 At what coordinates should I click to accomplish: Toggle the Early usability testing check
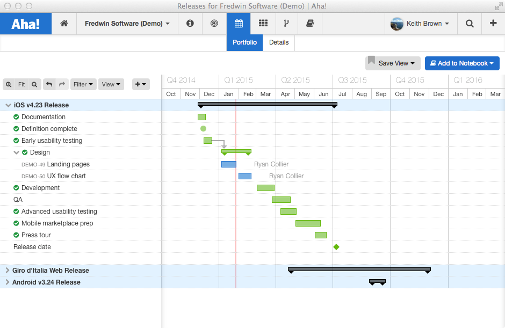tap(16, 141)
